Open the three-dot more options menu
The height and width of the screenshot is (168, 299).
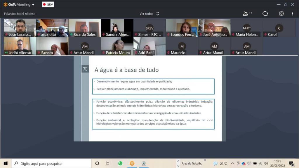click(293, 13)
